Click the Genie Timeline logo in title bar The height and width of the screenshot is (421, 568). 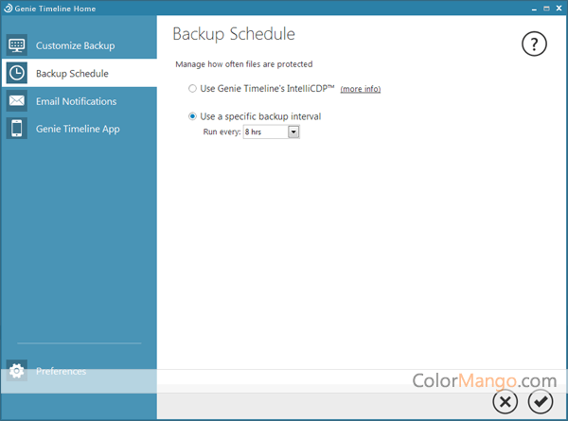[x=8, y=8]
